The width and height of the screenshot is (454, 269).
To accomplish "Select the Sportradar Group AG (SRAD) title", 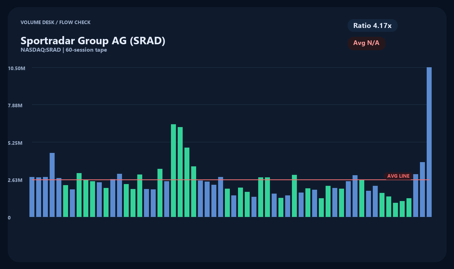I will [x=93, y=41].
